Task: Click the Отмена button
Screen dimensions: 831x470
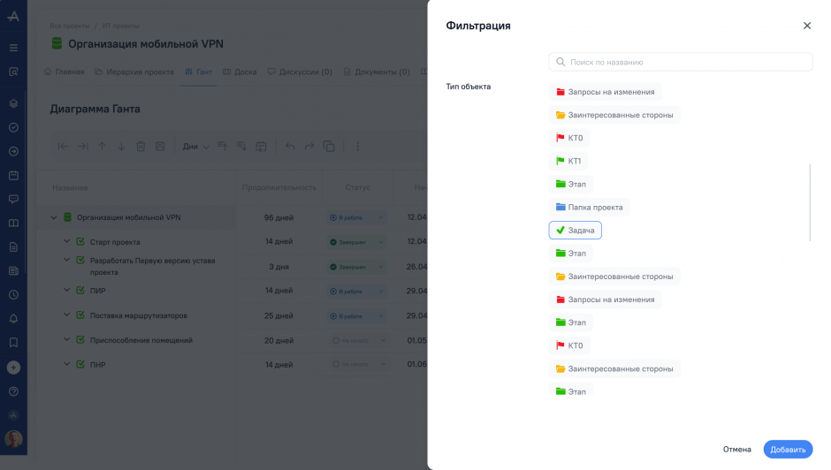Action: pos(736,450)
